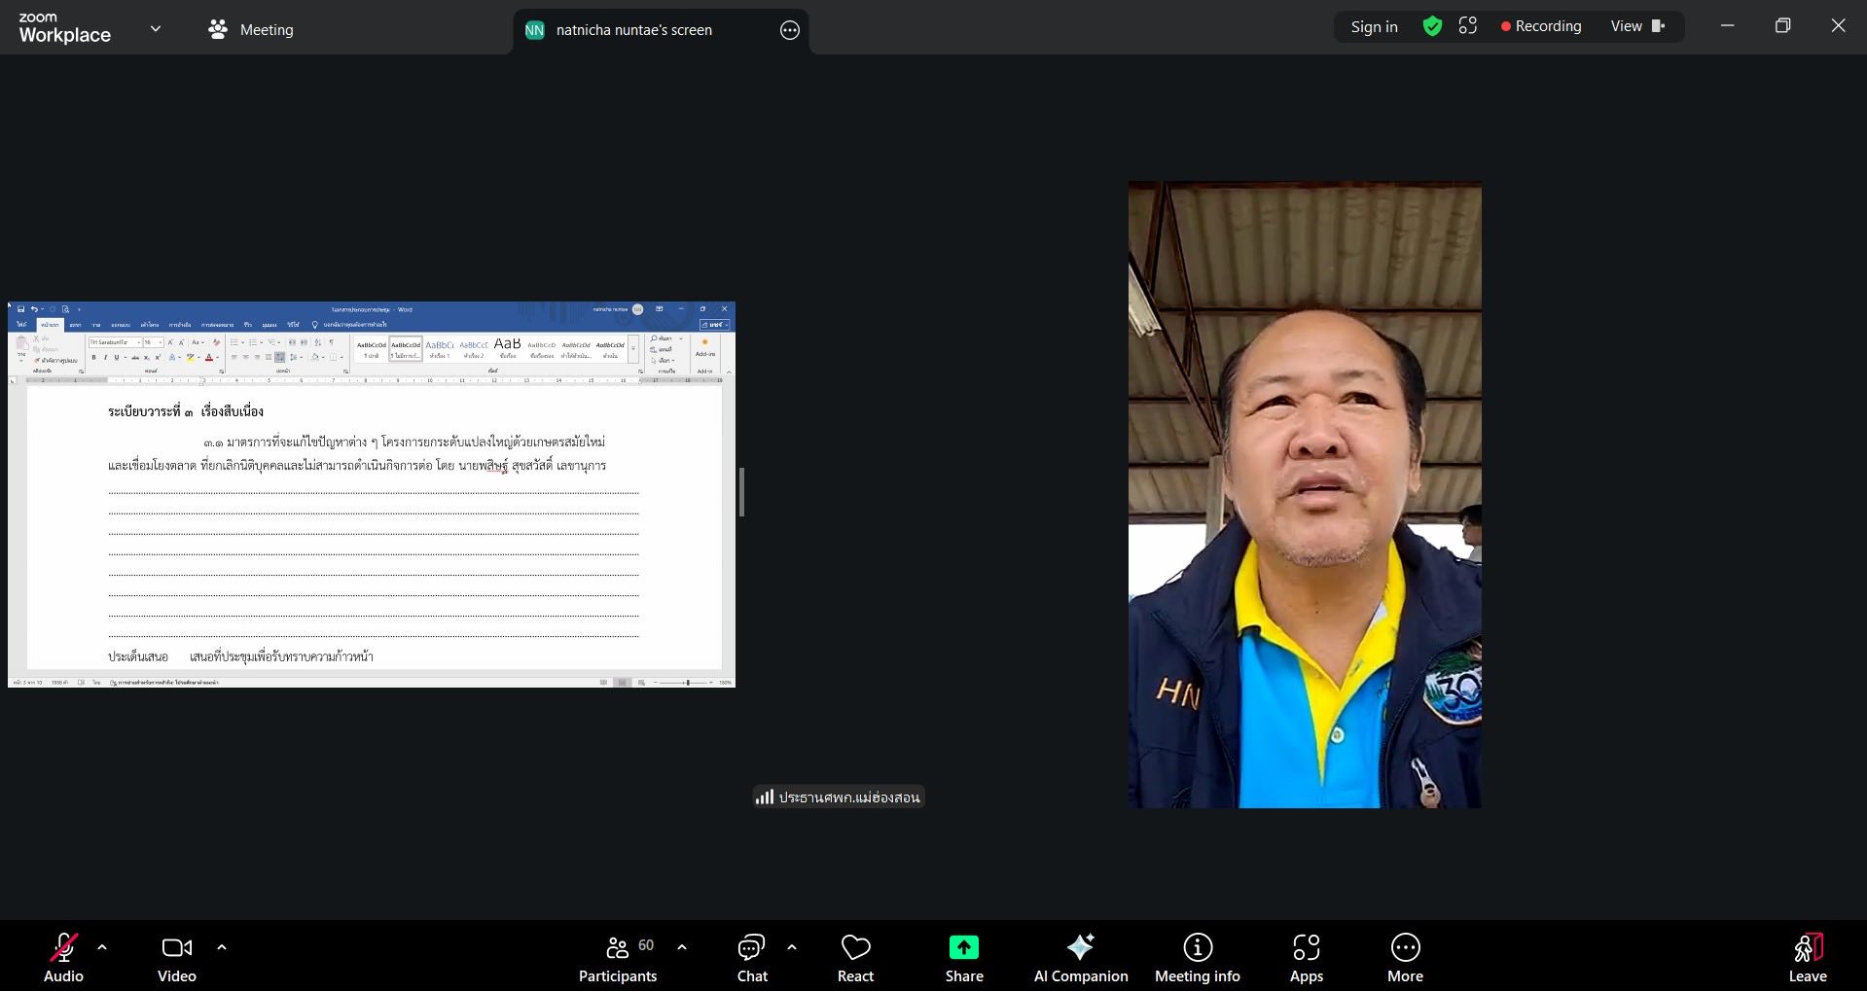Click the Recording indicator
The image size is (1867, 992).
[x=1540, y=26]
